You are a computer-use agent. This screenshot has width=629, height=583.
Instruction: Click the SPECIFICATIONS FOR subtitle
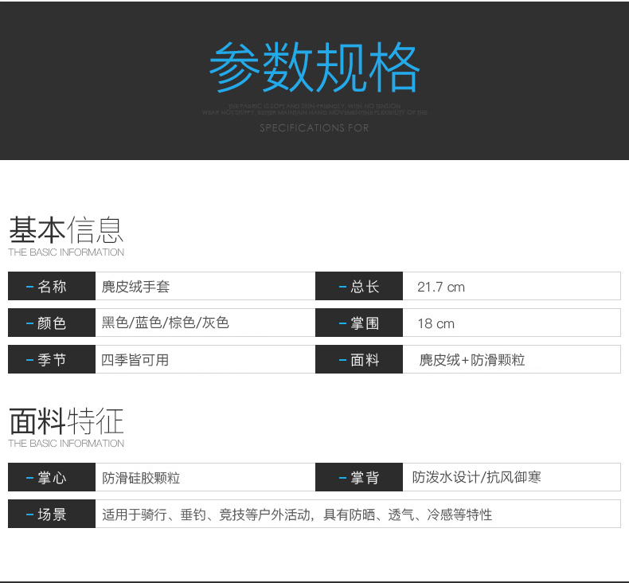click(314, 128)
